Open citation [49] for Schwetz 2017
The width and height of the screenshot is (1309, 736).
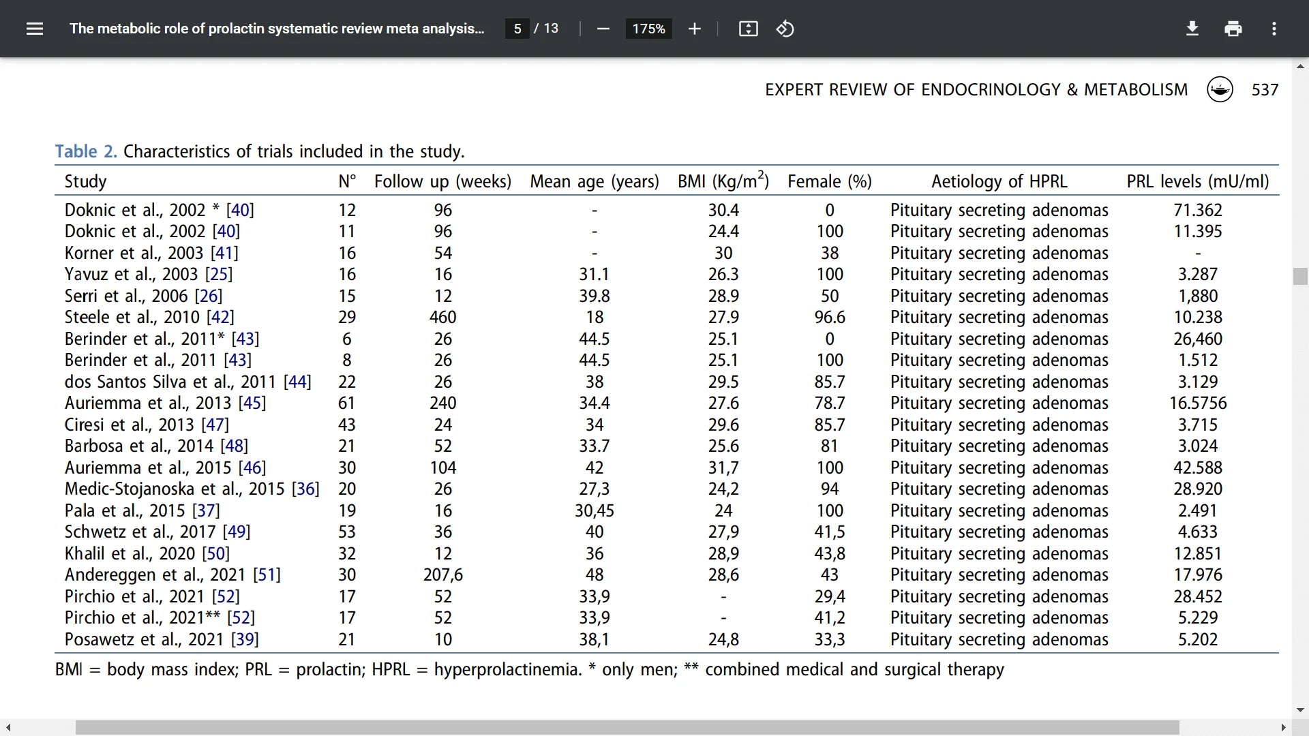pyautogui.click(x=237, y=532)
